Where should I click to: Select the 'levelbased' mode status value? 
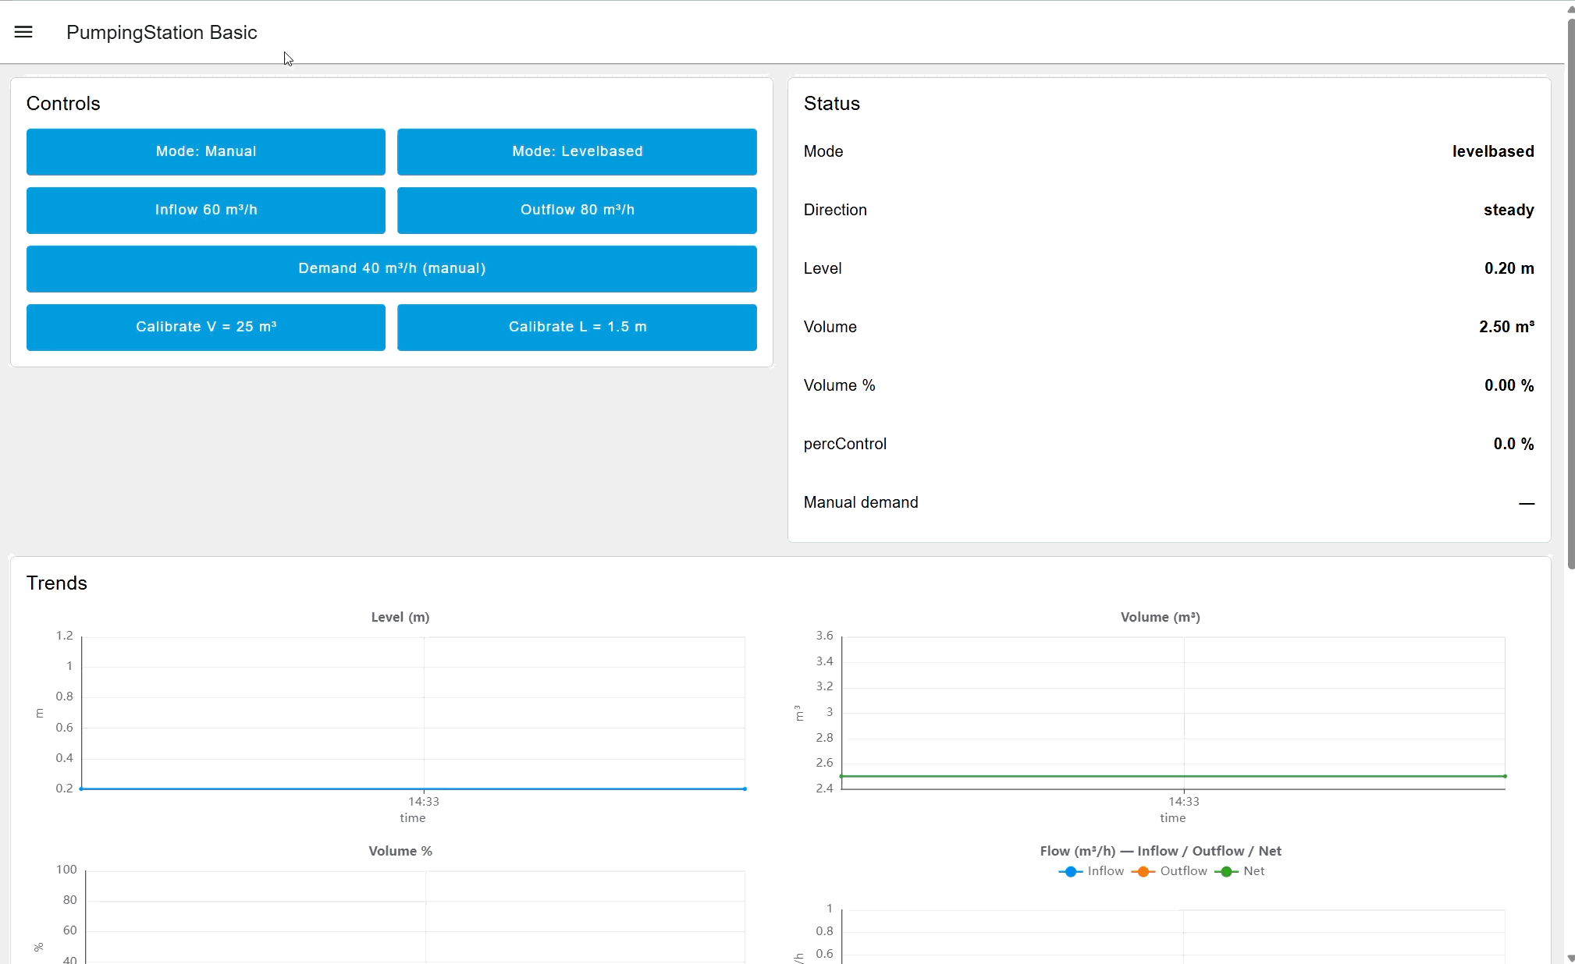coord(1493,151)
